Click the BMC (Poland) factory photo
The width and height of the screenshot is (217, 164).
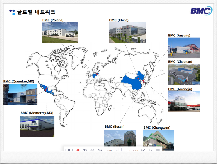(60, 33)
